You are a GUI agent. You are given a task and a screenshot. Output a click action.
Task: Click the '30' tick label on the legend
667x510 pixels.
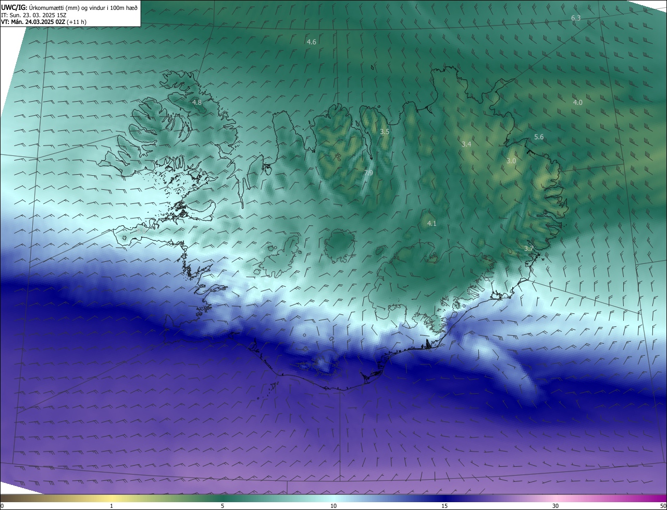[555, 506]
